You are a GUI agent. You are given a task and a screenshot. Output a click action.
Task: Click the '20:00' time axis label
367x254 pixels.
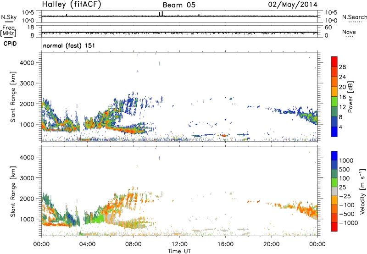tap(271, 244)
